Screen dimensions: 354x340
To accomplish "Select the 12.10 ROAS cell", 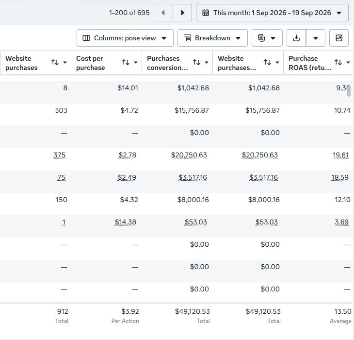I will 342,200.
